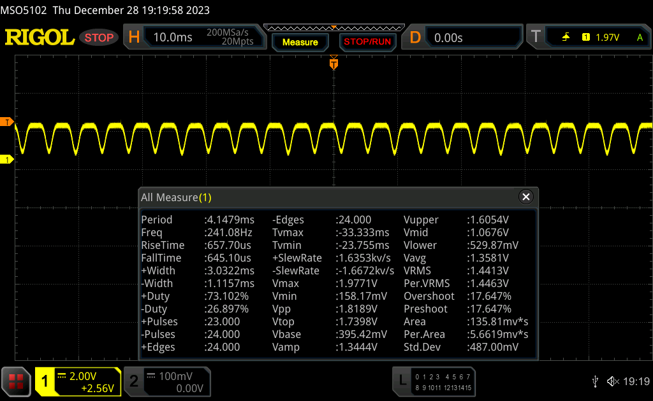Click the trigger level T marker on left edge
653x401 pixels.
click(x=7, y=122)
